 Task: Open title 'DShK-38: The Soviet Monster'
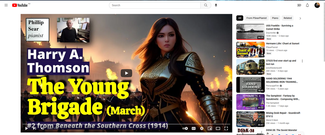coord(281,130)
